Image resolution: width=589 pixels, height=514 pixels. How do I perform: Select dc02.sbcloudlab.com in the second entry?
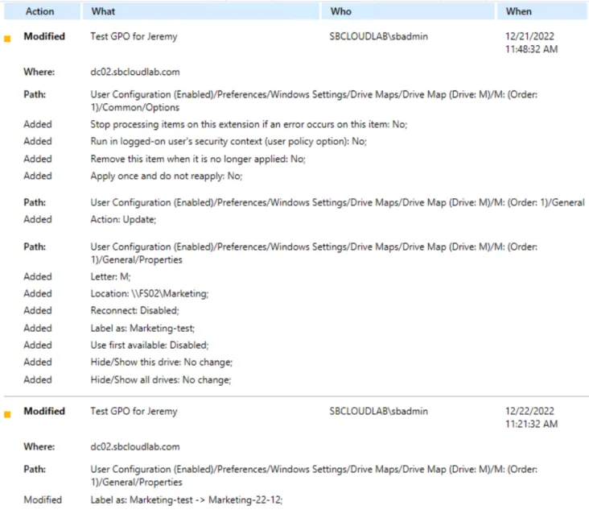coord(134,446)
